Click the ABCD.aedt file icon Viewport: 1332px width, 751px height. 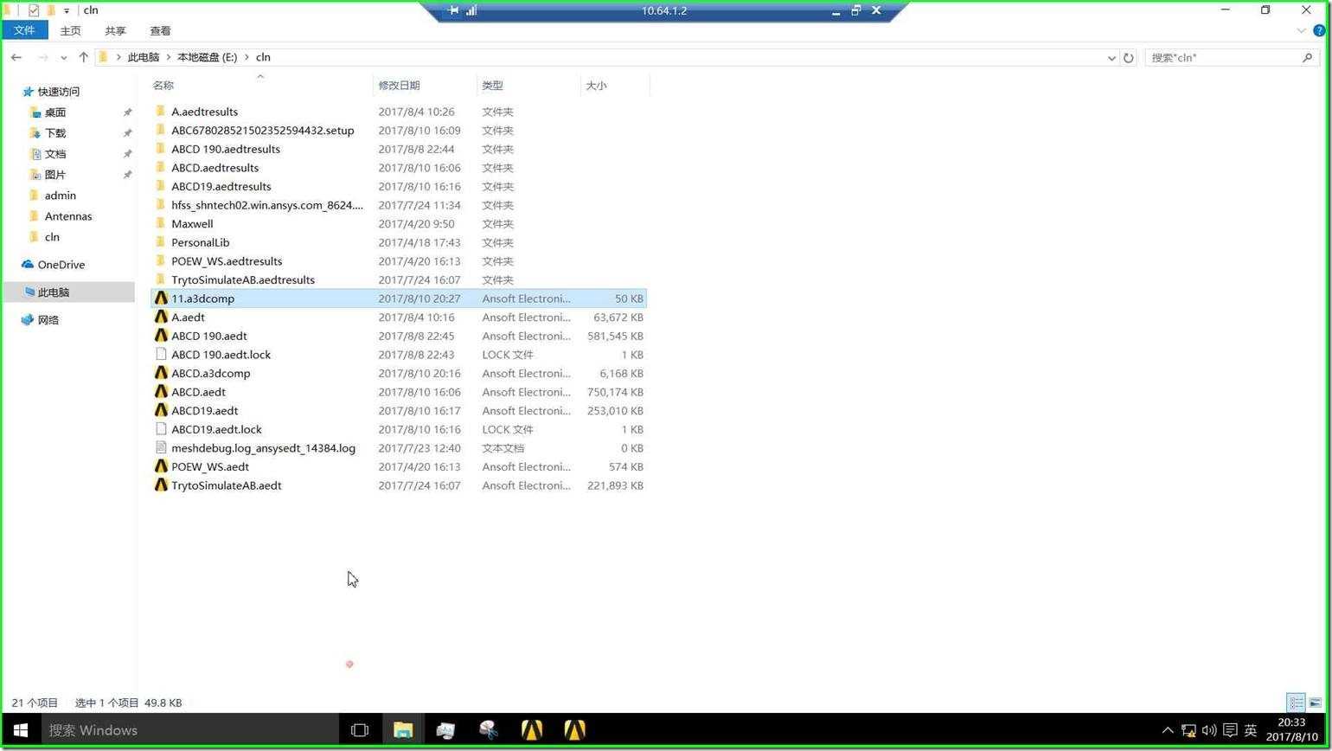coord(161,392)
